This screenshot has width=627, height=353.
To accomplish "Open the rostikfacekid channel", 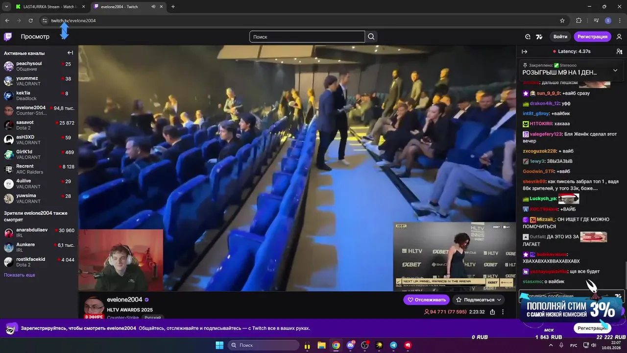I will [39, 262].
